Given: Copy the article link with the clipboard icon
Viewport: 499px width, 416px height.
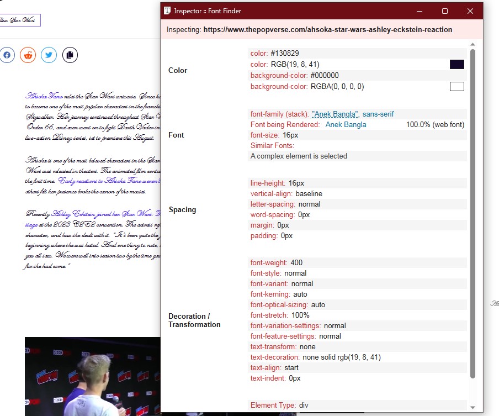Looking at the screenshot, I should point(70,55).
